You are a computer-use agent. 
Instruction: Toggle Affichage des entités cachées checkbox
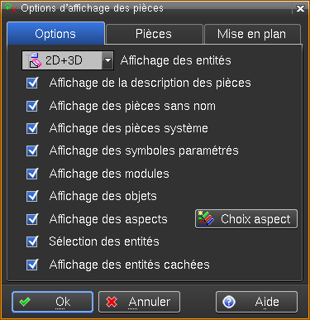(32, 265)
